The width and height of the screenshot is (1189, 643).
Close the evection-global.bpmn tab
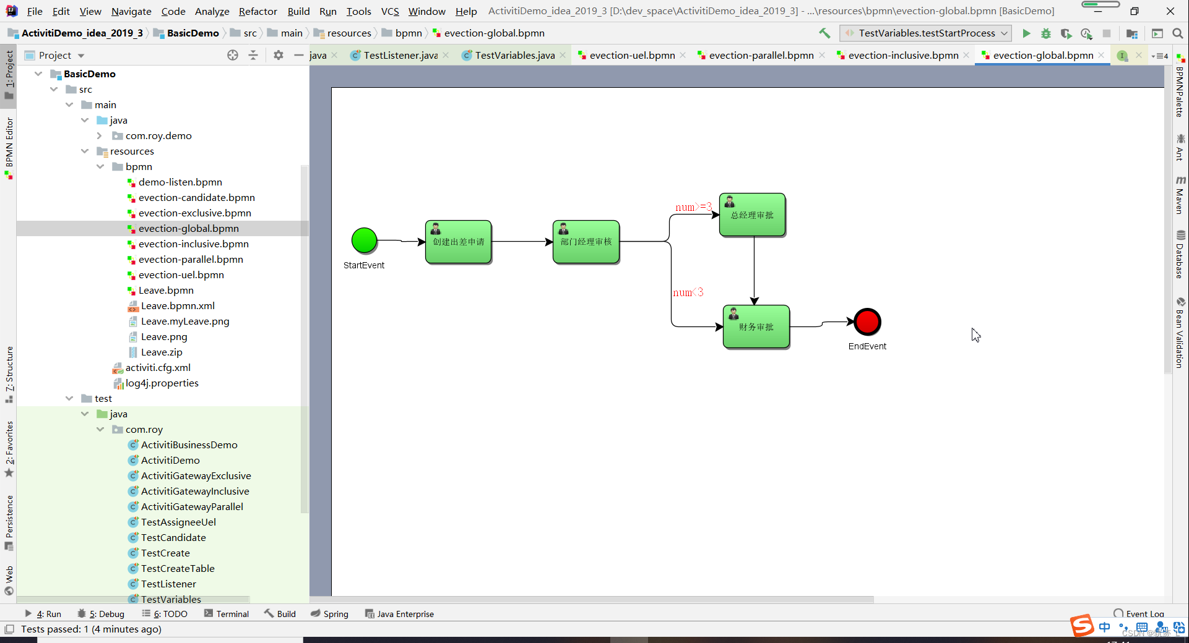[1101, 55]
